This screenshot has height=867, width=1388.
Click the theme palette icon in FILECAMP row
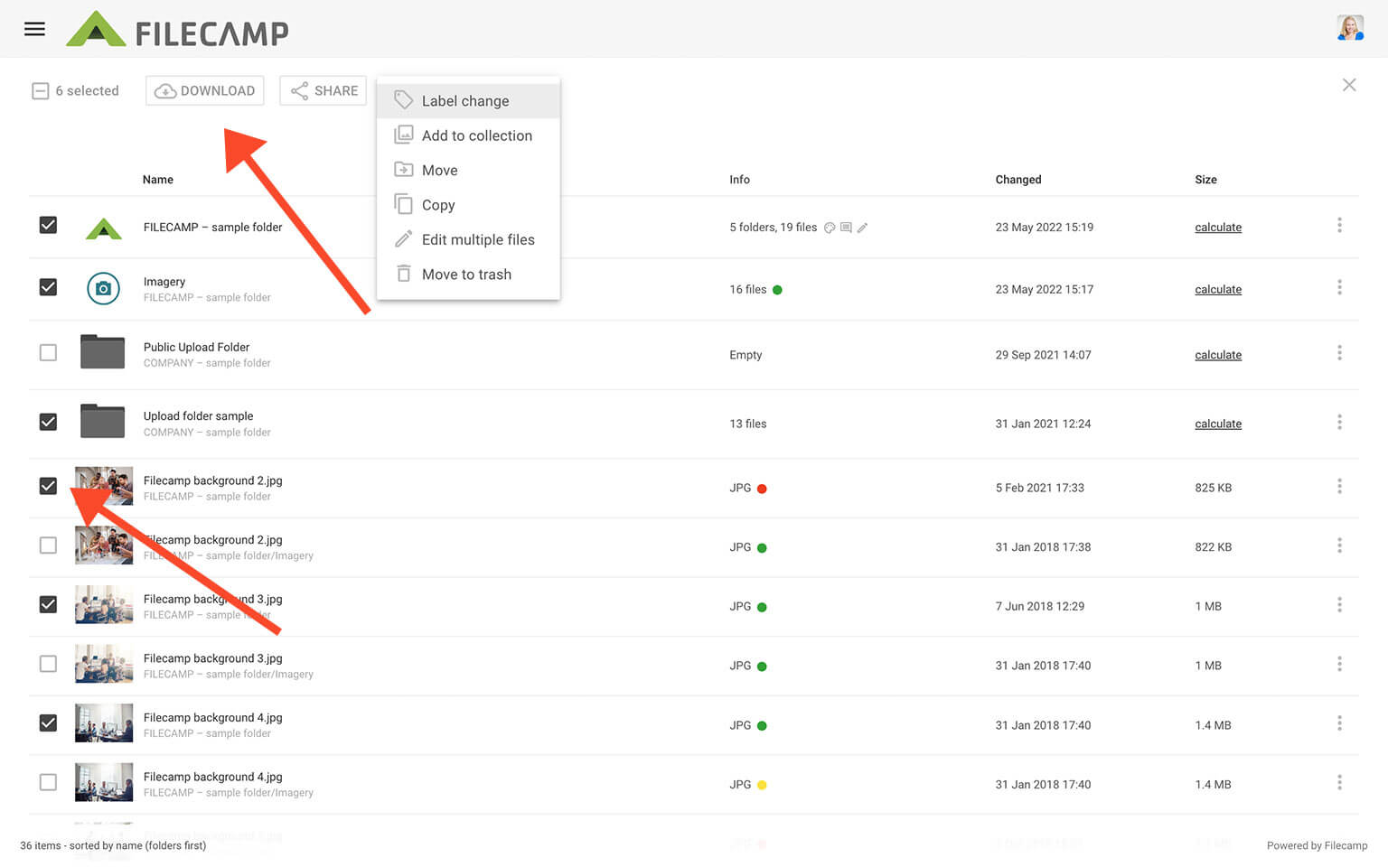click(830, 228)
